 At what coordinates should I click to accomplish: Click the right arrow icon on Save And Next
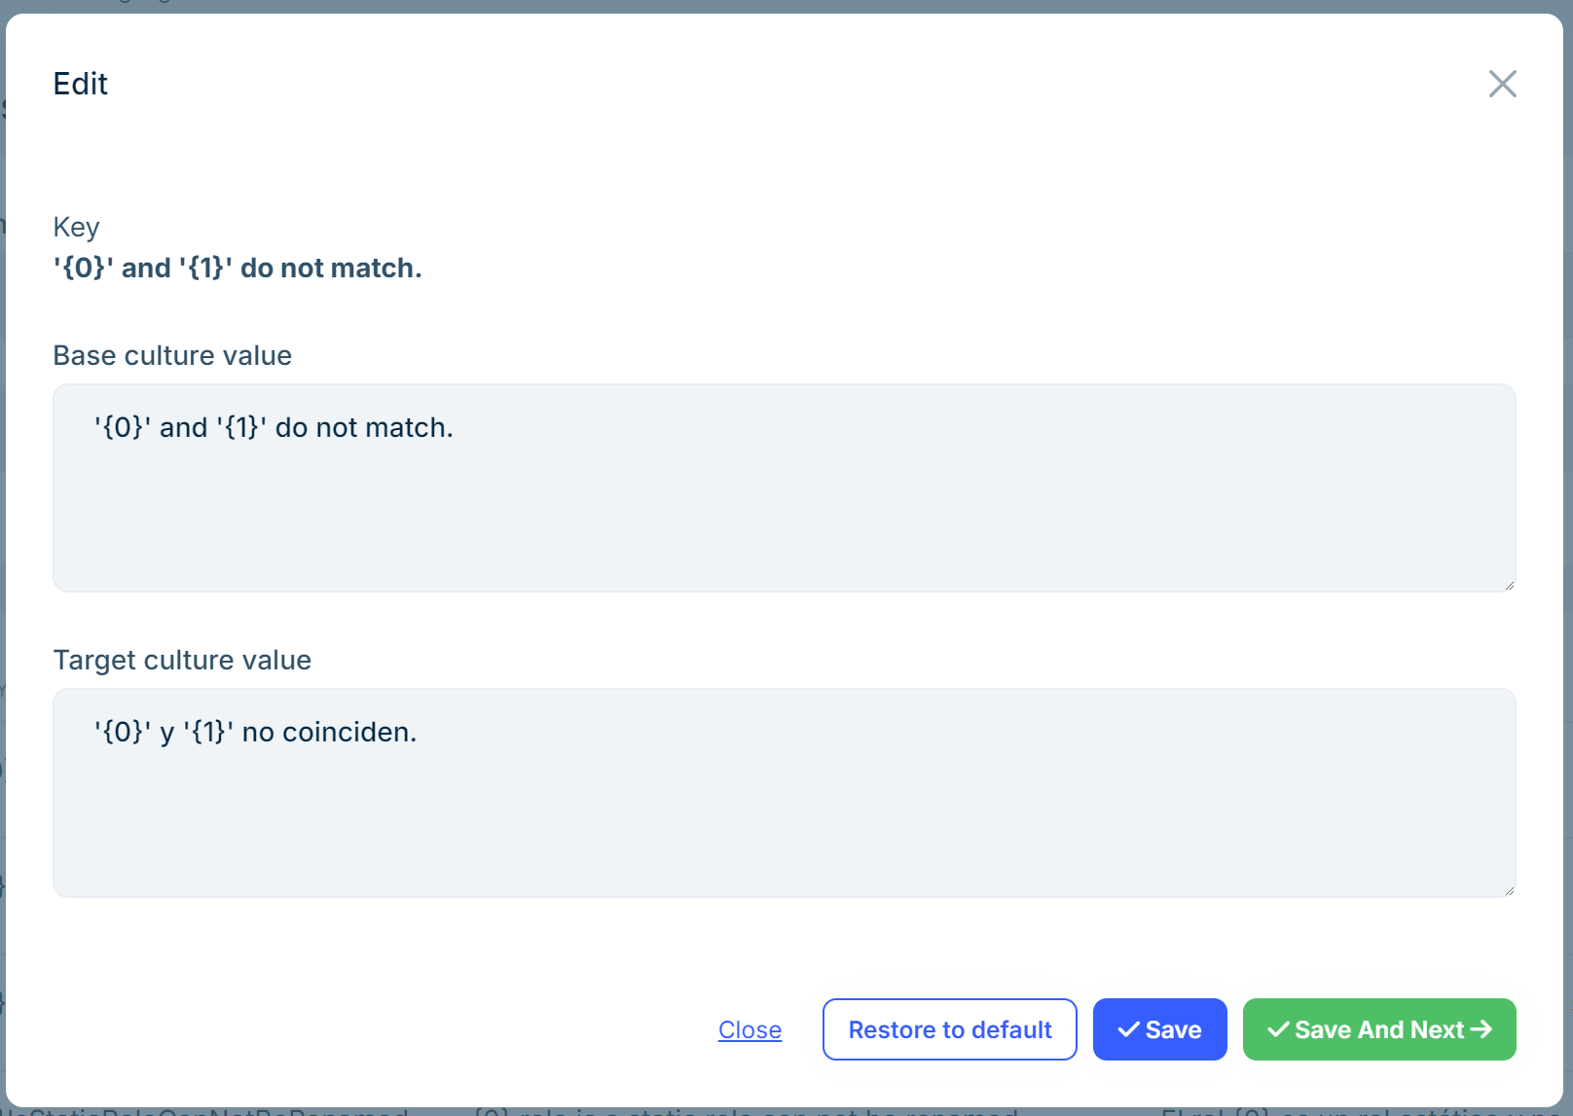[x=1481, y=1029]
